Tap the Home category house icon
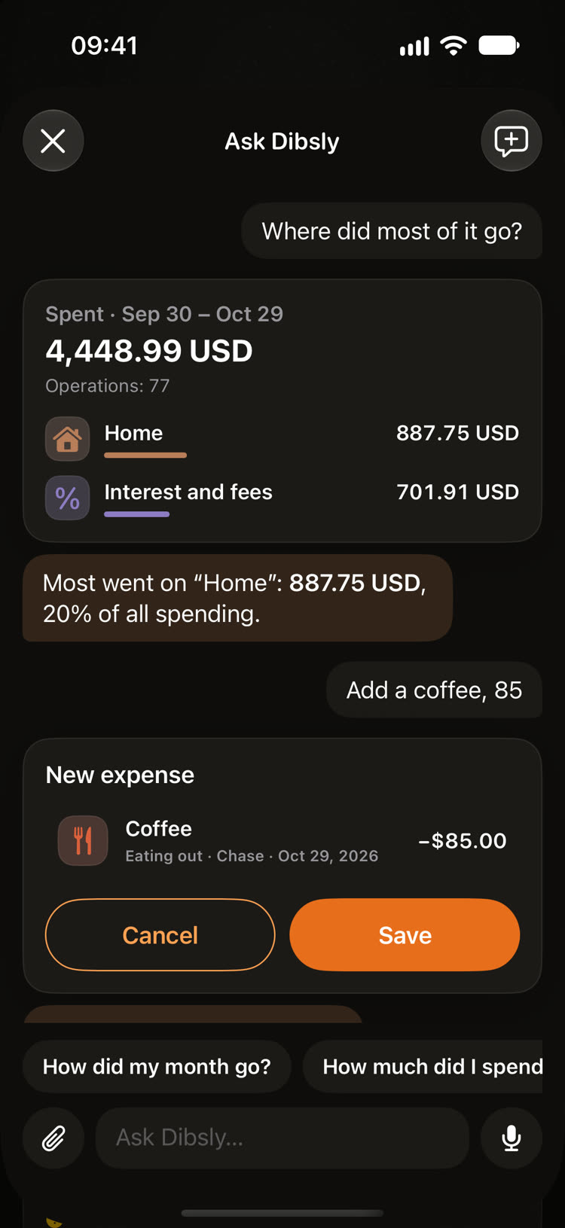Viewport: 565px width, 1228px height. (67, 438)
